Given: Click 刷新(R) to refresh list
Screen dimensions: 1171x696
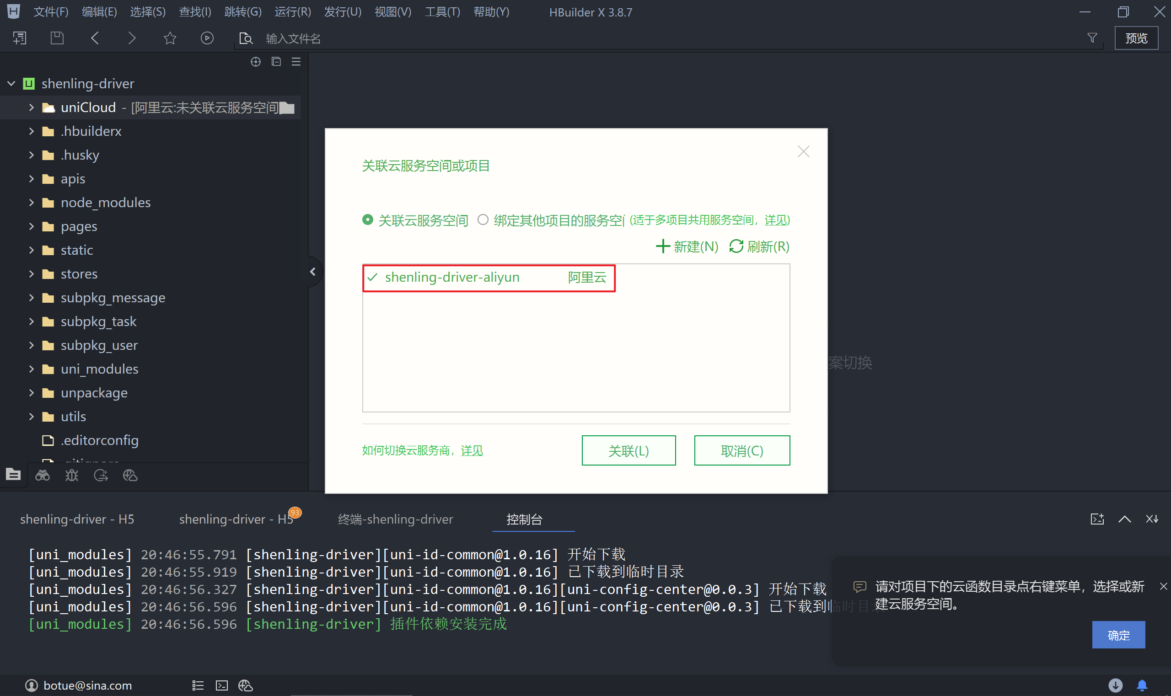Looking at the screenshot, I should (760, 246).
